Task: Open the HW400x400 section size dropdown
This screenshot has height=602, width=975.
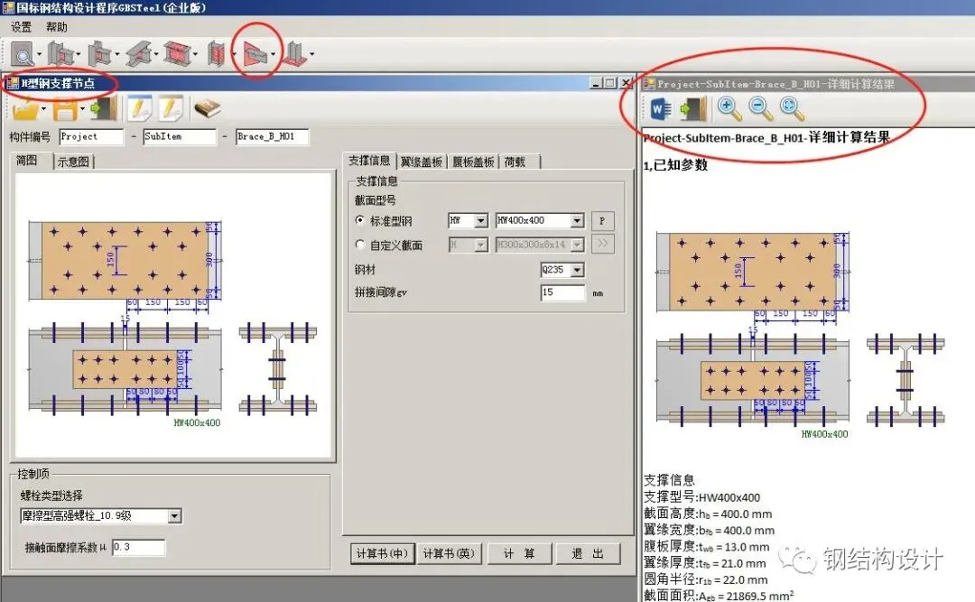Action: pos(577,221)
